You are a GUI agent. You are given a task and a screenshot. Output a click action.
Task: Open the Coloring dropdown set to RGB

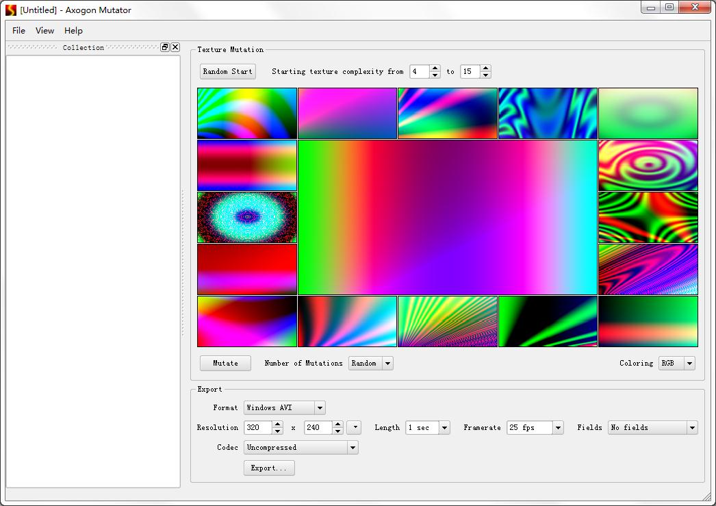688,363
